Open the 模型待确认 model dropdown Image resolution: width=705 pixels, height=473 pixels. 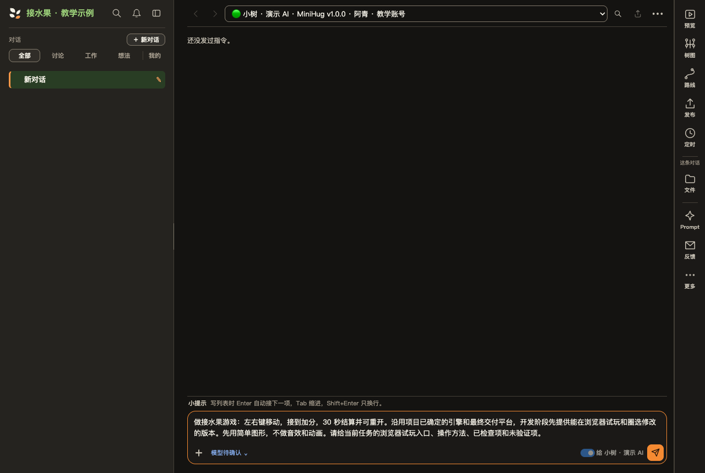pyautogui.click(x=229, y=453)
